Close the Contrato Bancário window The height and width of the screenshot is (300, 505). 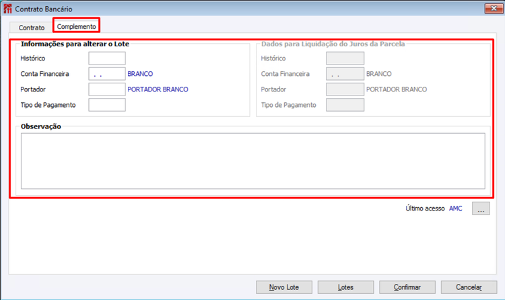494,8
